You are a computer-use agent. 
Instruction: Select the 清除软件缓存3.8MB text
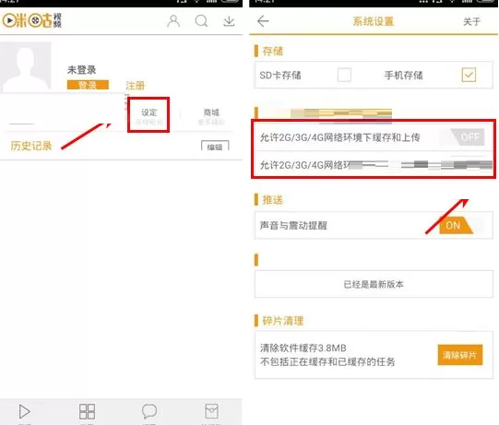[x=303, y=348]
